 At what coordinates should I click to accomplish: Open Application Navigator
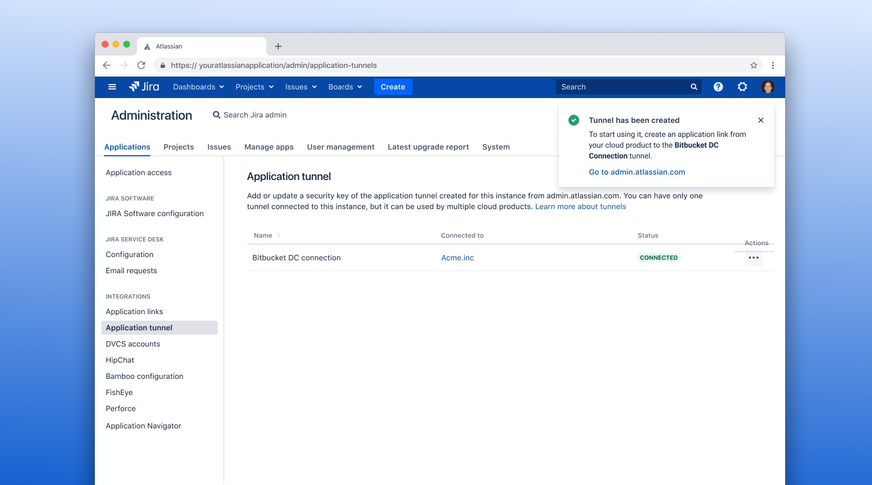click(x=143, y=426)
